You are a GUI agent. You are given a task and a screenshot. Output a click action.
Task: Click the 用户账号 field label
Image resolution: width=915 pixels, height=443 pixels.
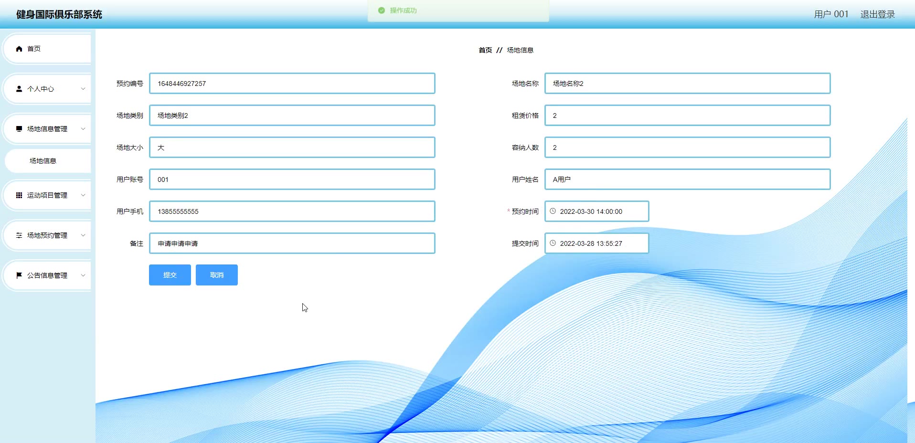point(130,179)
